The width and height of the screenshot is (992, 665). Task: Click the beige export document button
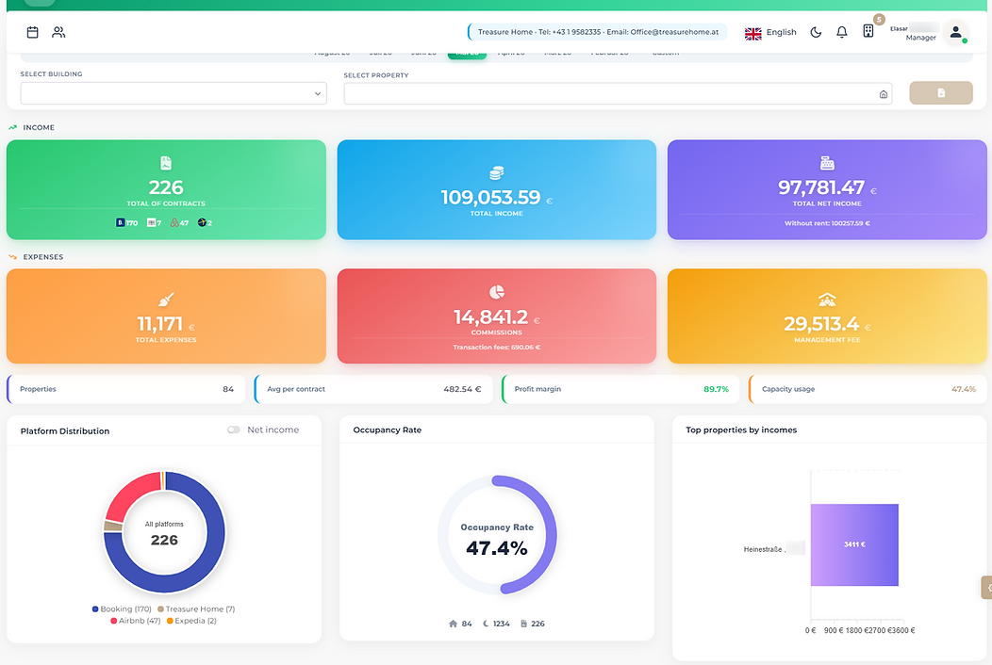click(941, 93)
